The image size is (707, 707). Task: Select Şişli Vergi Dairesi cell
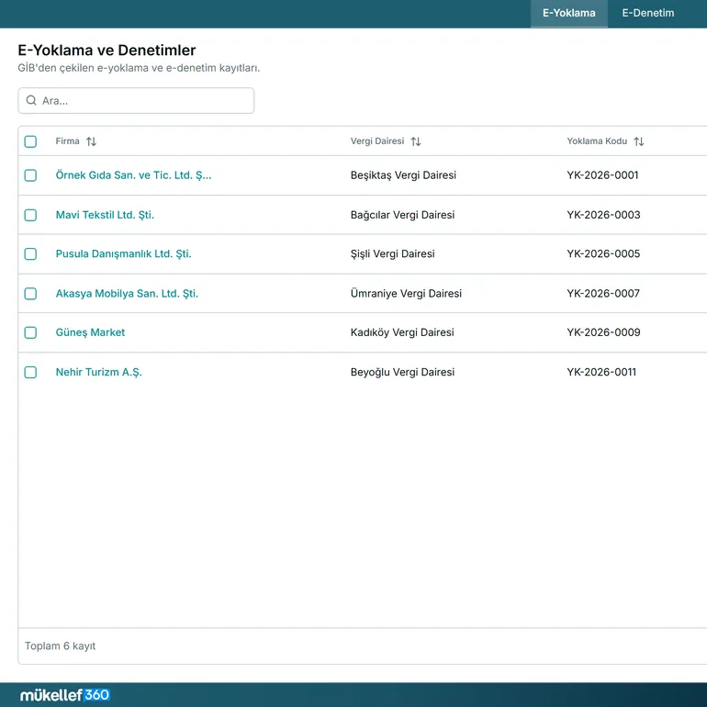[392, 253]
